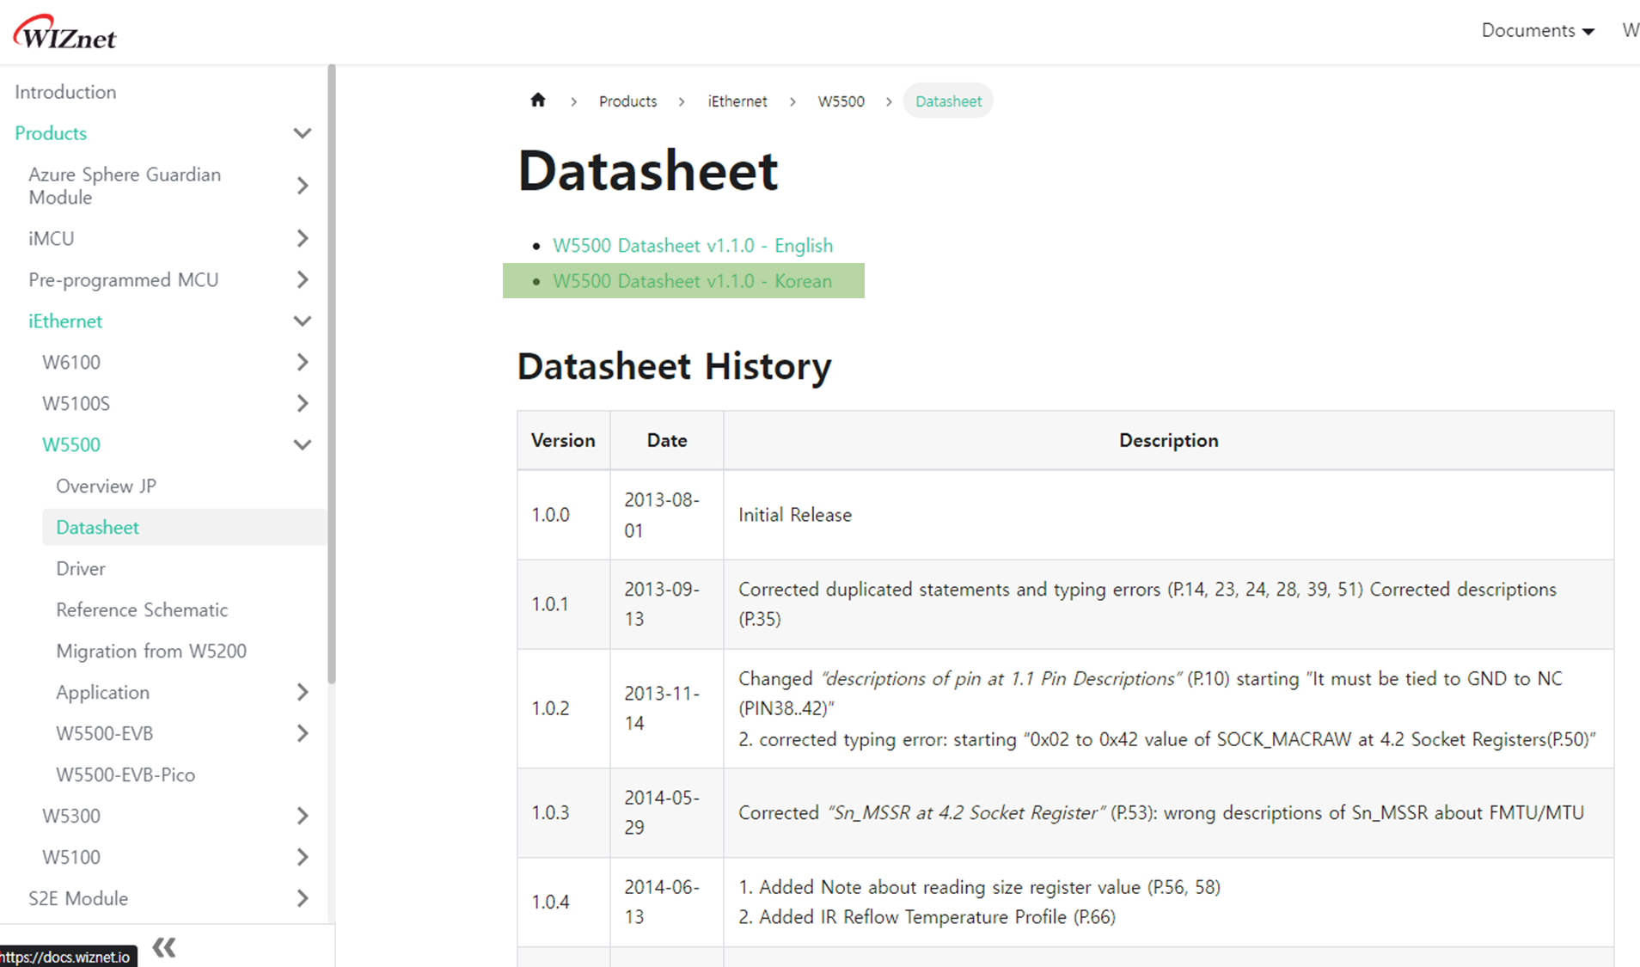Open Reference Schematic page
Viewport: 1640px width, 967px height.
(142, 609)
